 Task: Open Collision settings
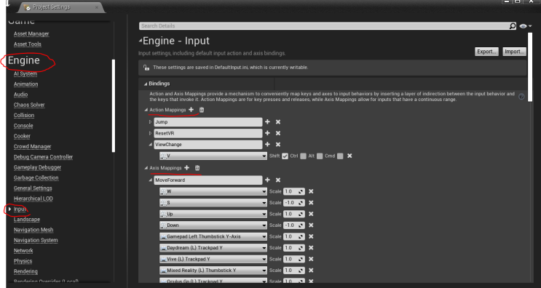pyautogui.click(x=24, y=115)
